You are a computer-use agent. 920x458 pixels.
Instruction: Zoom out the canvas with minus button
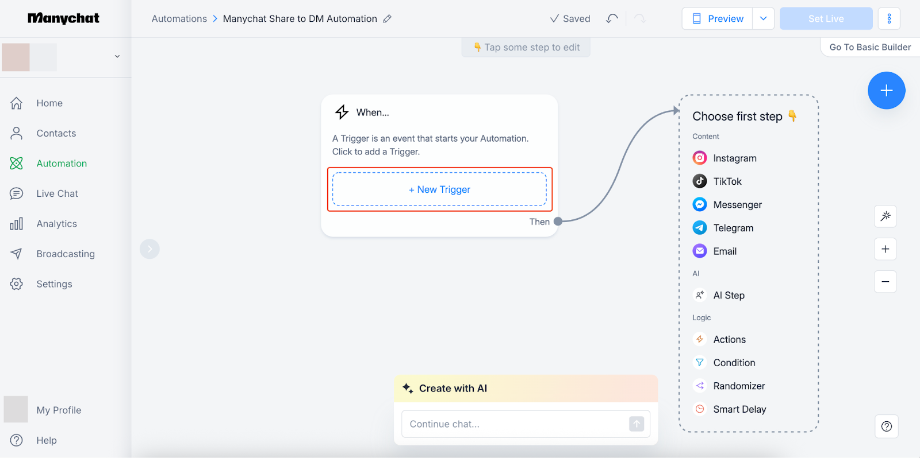(885, 282)
